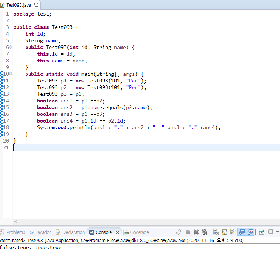280x261 pixels.
Task: Click the 'Test093 p1 = new Test093' line 11
Action: pyautogui.click(x=91, y=81)
